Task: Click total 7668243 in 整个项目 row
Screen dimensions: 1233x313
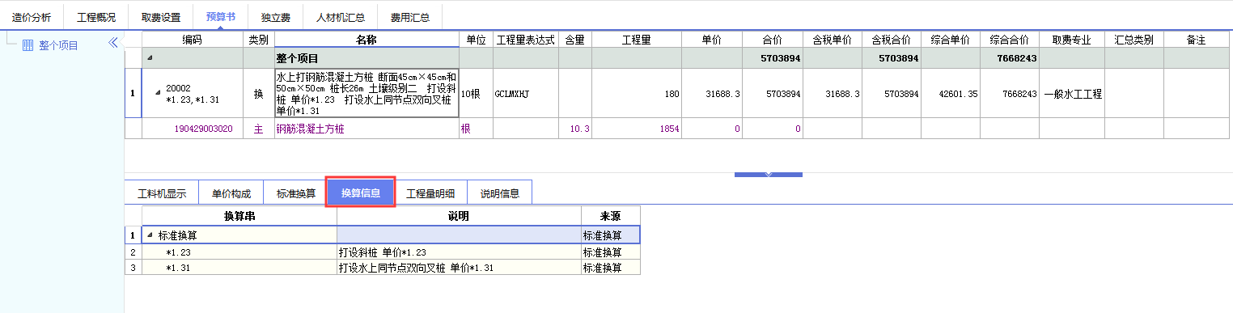Action: coord(1010,59)
